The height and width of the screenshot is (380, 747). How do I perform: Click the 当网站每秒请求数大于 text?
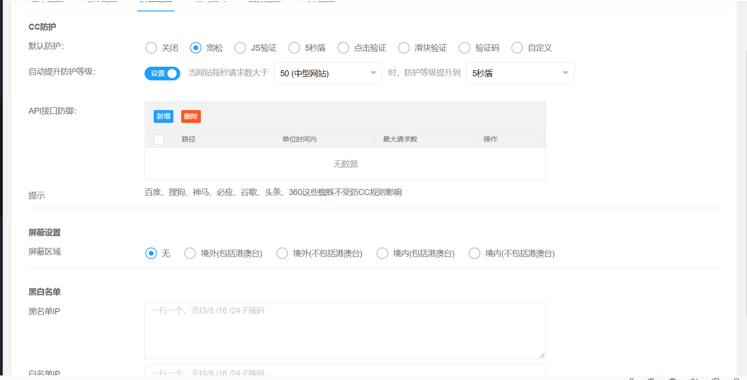click(x=228, y=73)
